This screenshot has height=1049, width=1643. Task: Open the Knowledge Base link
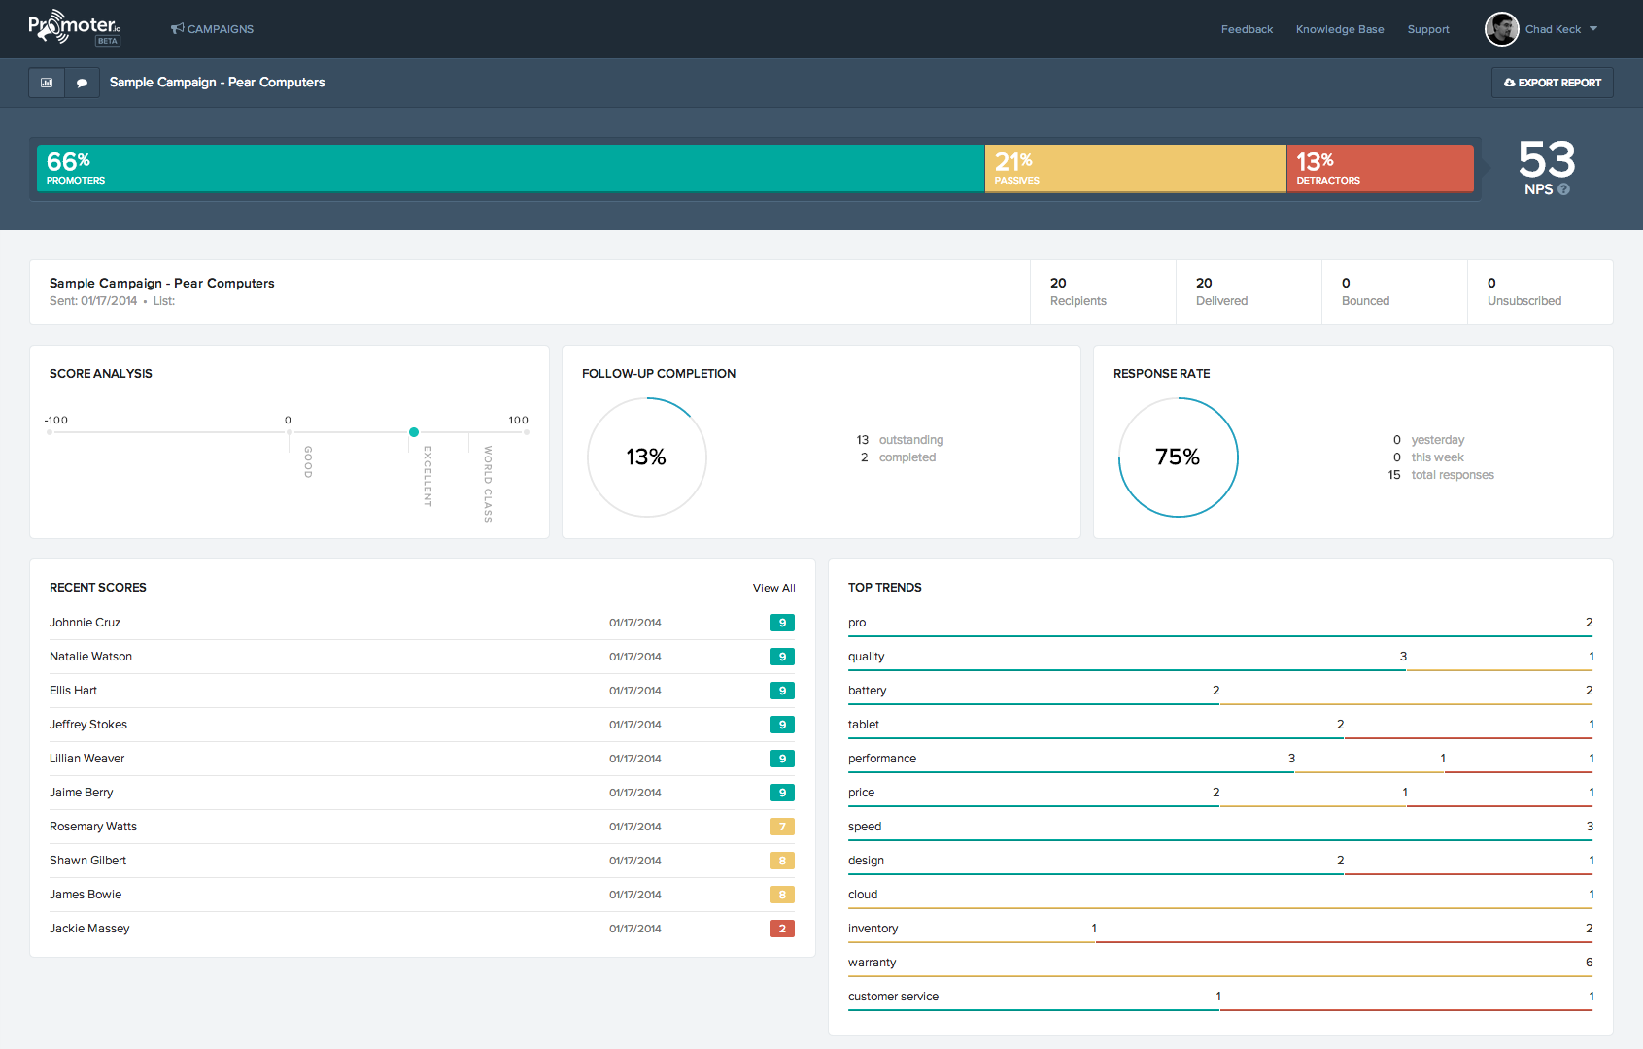coord(1340,29)
